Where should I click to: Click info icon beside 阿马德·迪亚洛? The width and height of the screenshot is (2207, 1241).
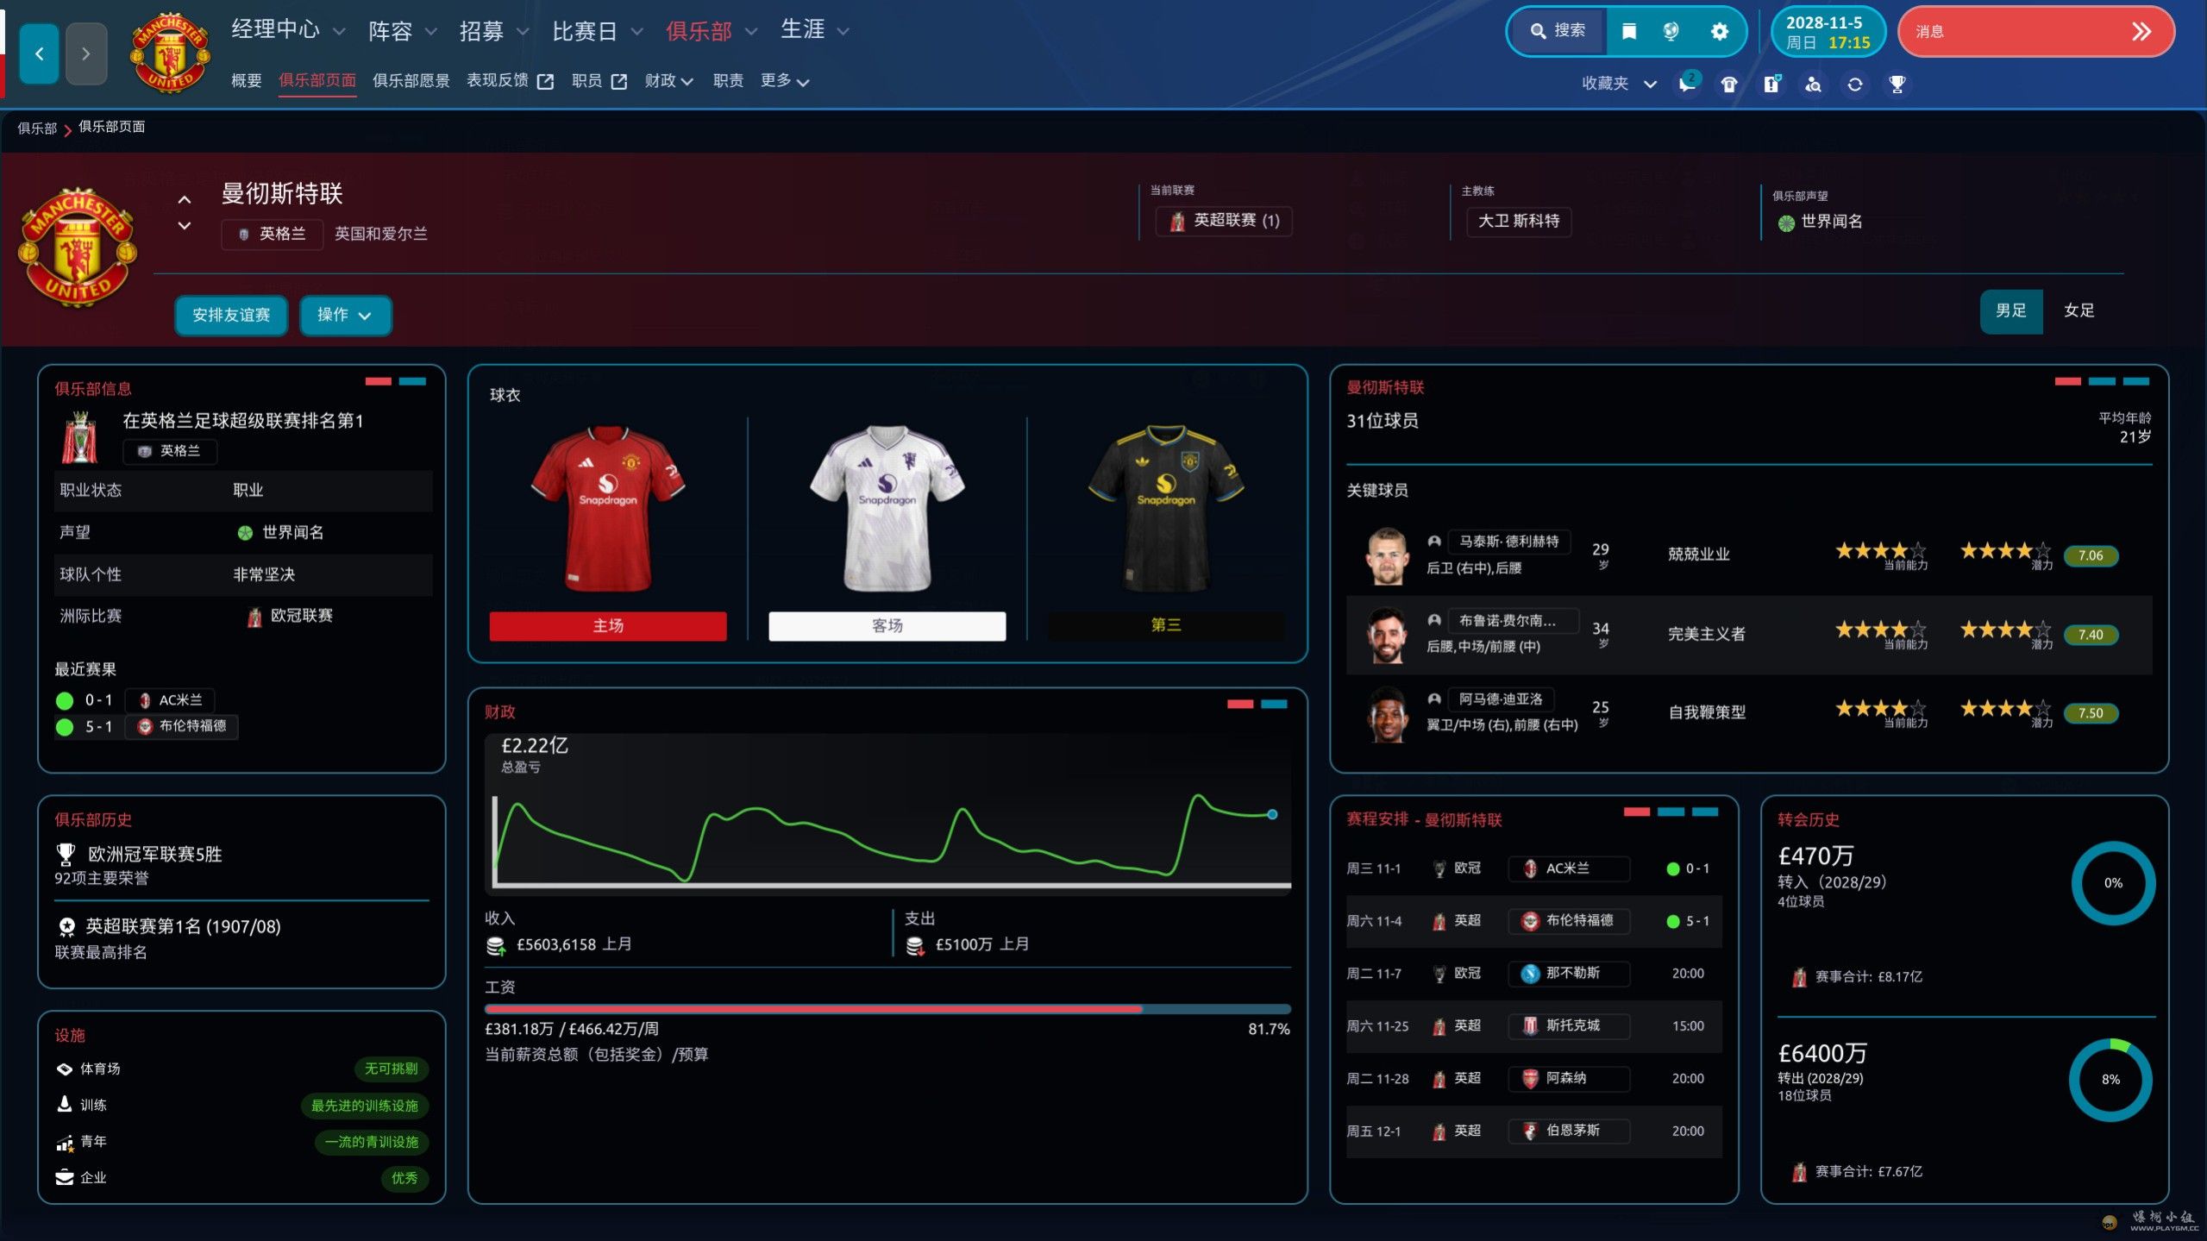1434,699
